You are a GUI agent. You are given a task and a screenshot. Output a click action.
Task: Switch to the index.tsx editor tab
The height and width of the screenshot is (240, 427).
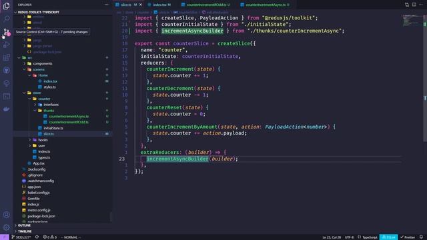coord(159,5)
